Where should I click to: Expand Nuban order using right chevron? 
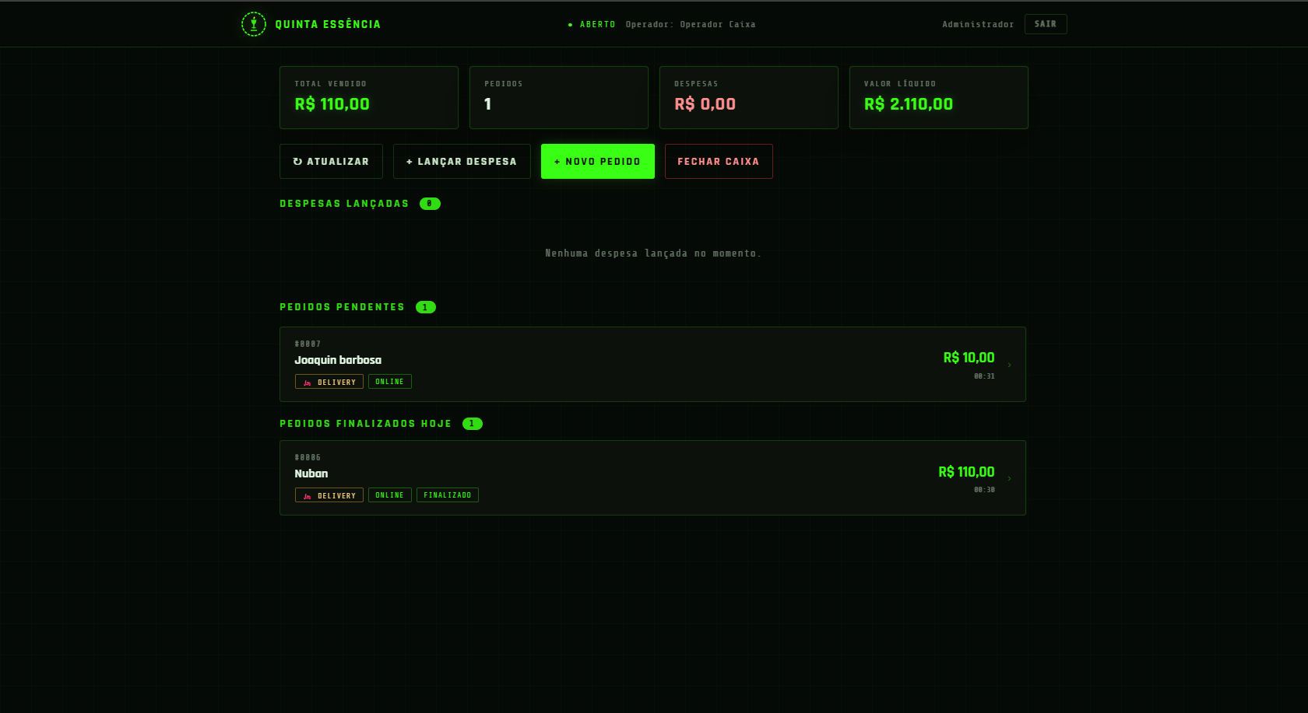tap(1009, 478)
